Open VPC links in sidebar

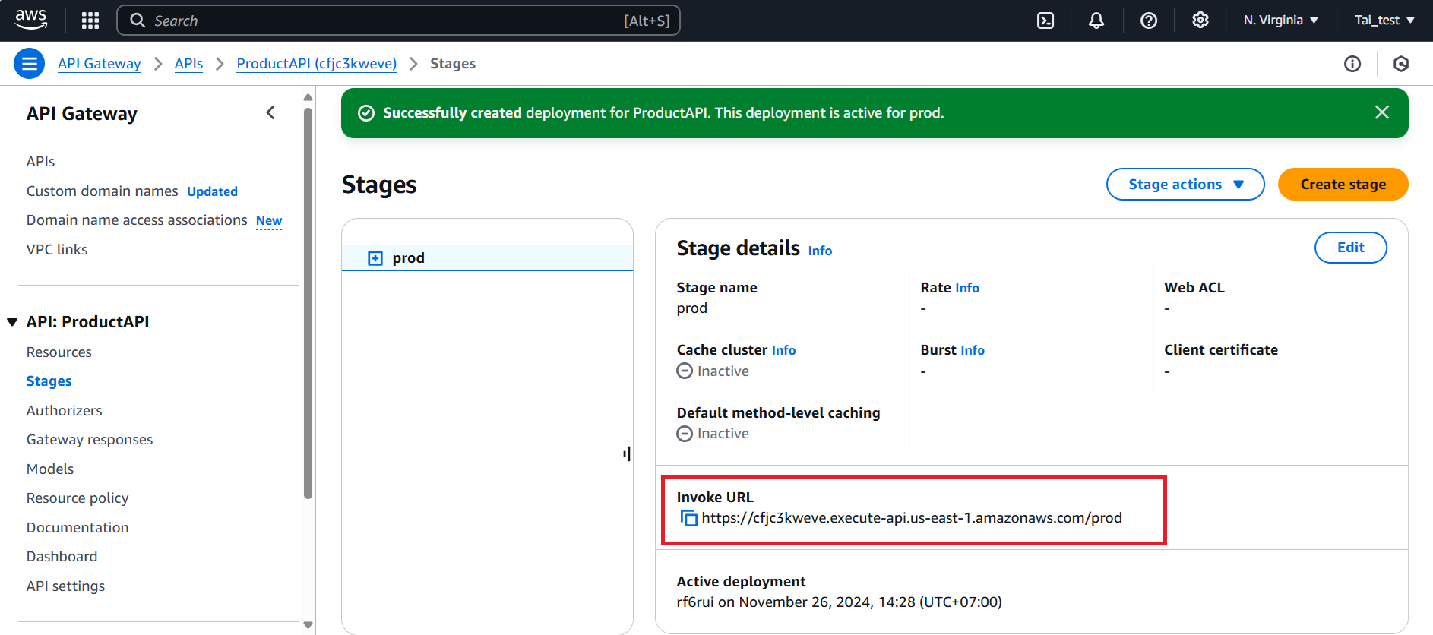[x=57, y=250]
